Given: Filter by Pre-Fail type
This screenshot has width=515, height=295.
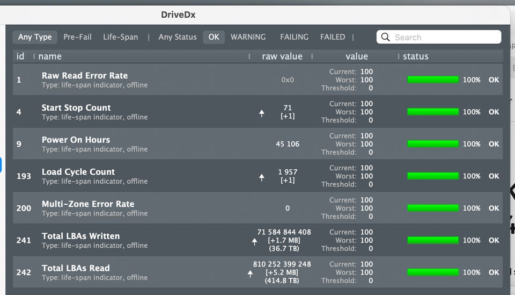Looking at the screenshot, I should coord(77,37).
